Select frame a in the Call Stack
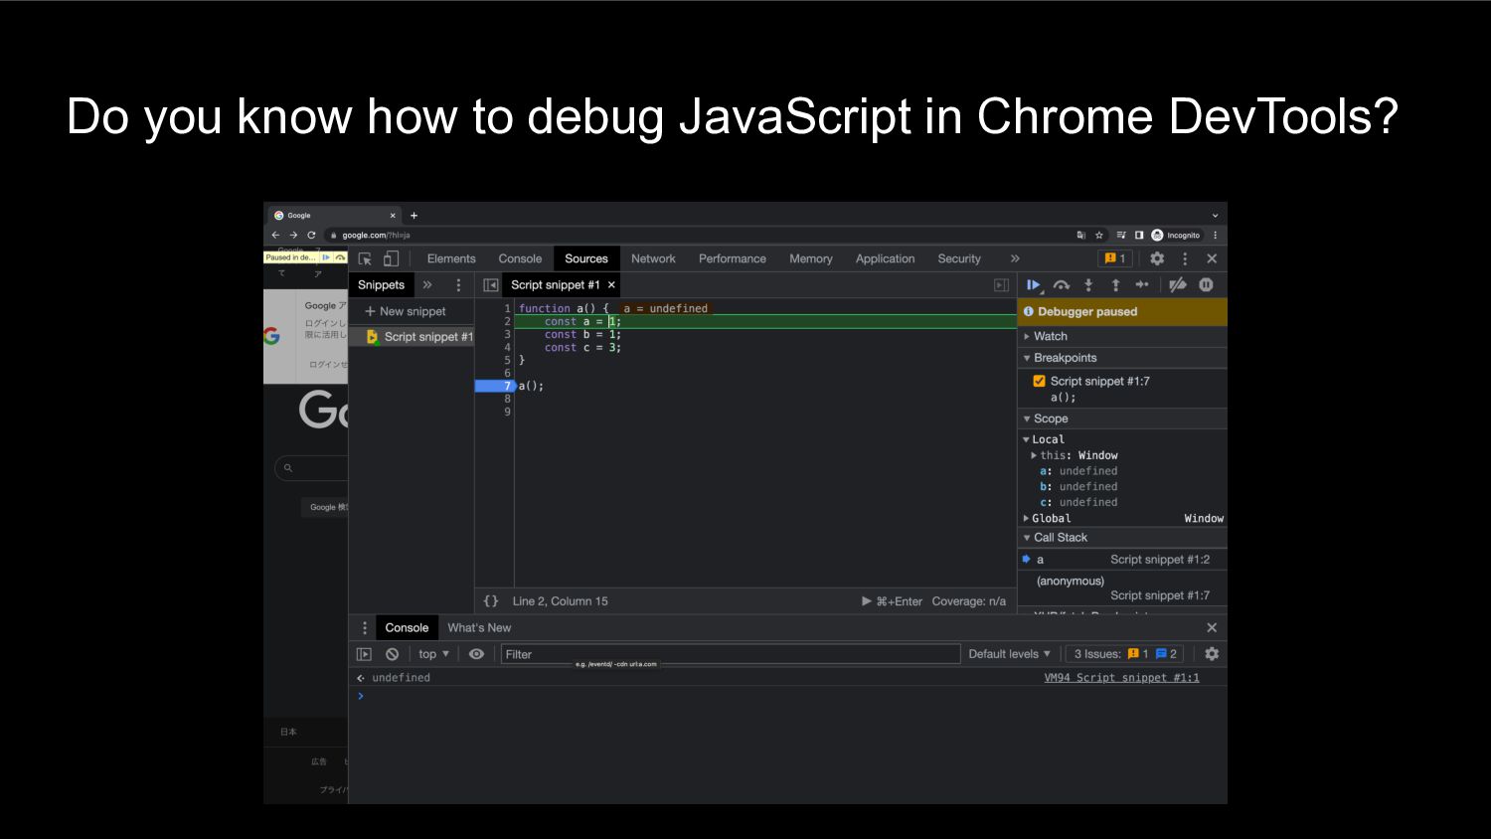This screenshot has height=839, width=1491. [x=1122, y=560]
